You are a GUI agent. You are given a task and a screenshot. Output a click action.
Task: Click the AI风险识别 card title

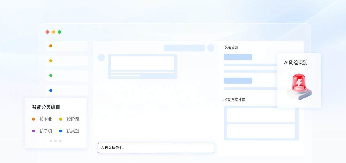tap(296, 63)
